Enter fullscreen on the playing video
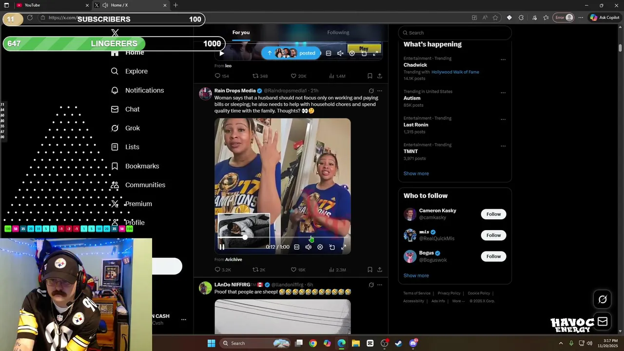624x351 pixels. tap(344, 247)
